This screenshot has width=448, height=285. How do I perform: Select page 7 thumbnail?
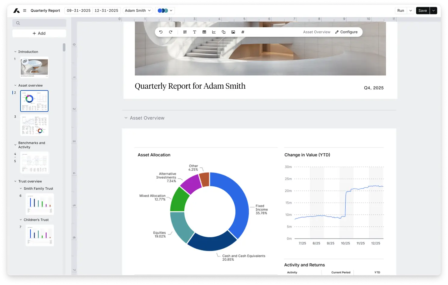(40, 235)
